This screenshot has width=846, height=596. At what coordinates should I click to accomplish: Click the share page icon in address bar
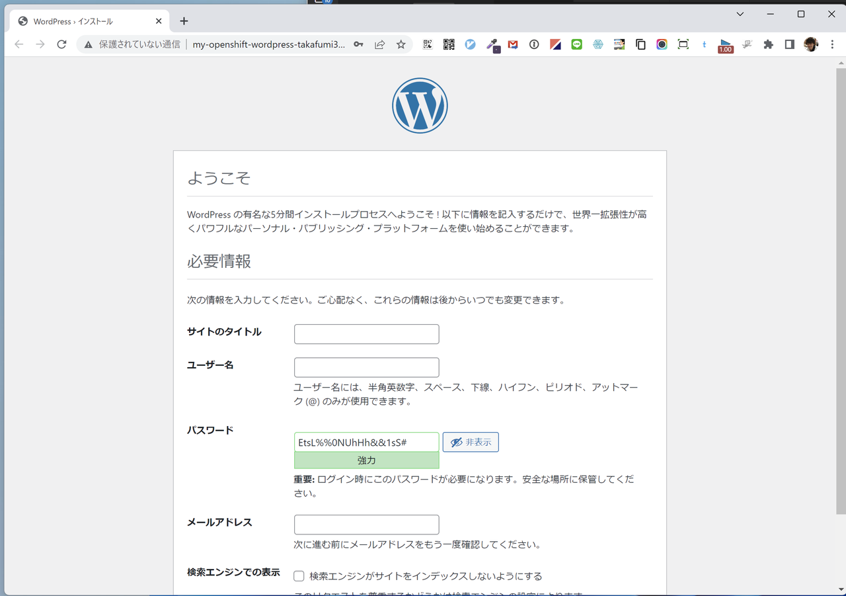(379, 44)
